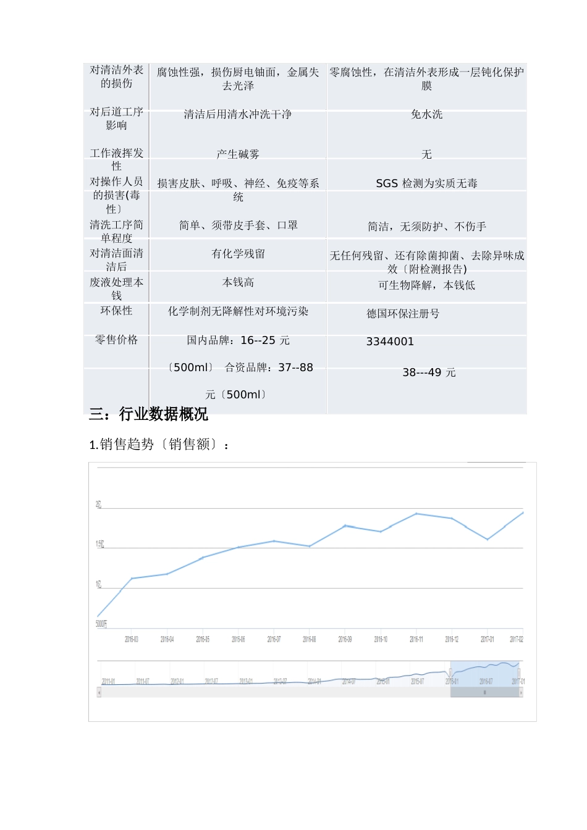Click the cell 简单、须带皮手套、口罩
587x830 pixels.
tap(238, 225)
